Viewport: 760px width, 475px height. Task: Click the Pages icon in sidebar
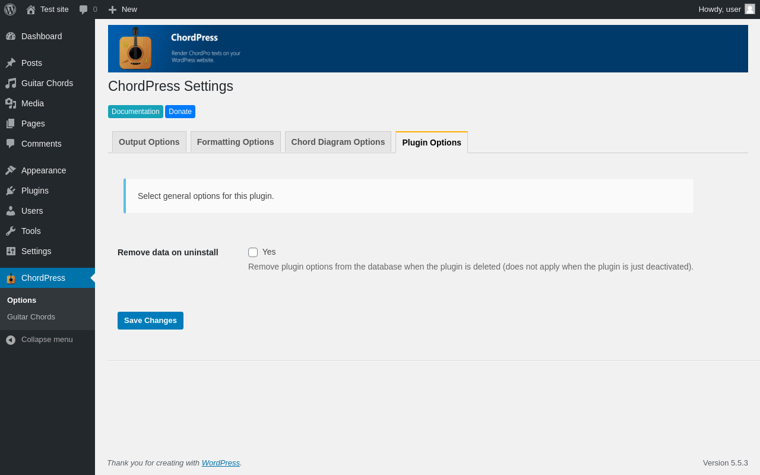[x=11, y=123]
